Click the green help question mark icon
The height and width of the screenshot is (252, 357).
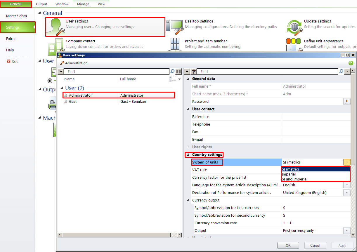351,63
